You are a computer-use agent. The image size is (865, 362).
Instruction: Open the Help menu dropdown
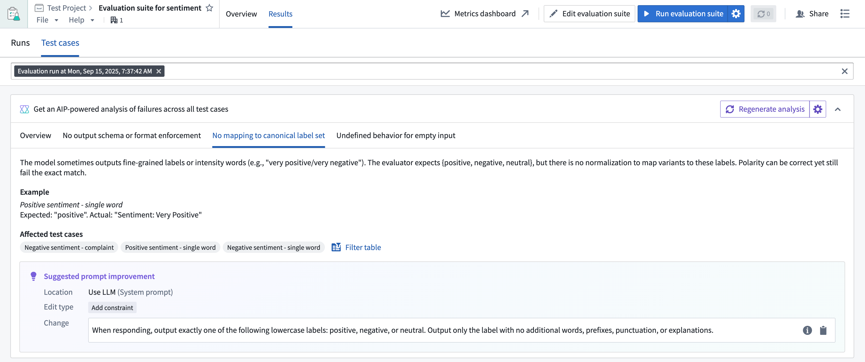(81, 20)
